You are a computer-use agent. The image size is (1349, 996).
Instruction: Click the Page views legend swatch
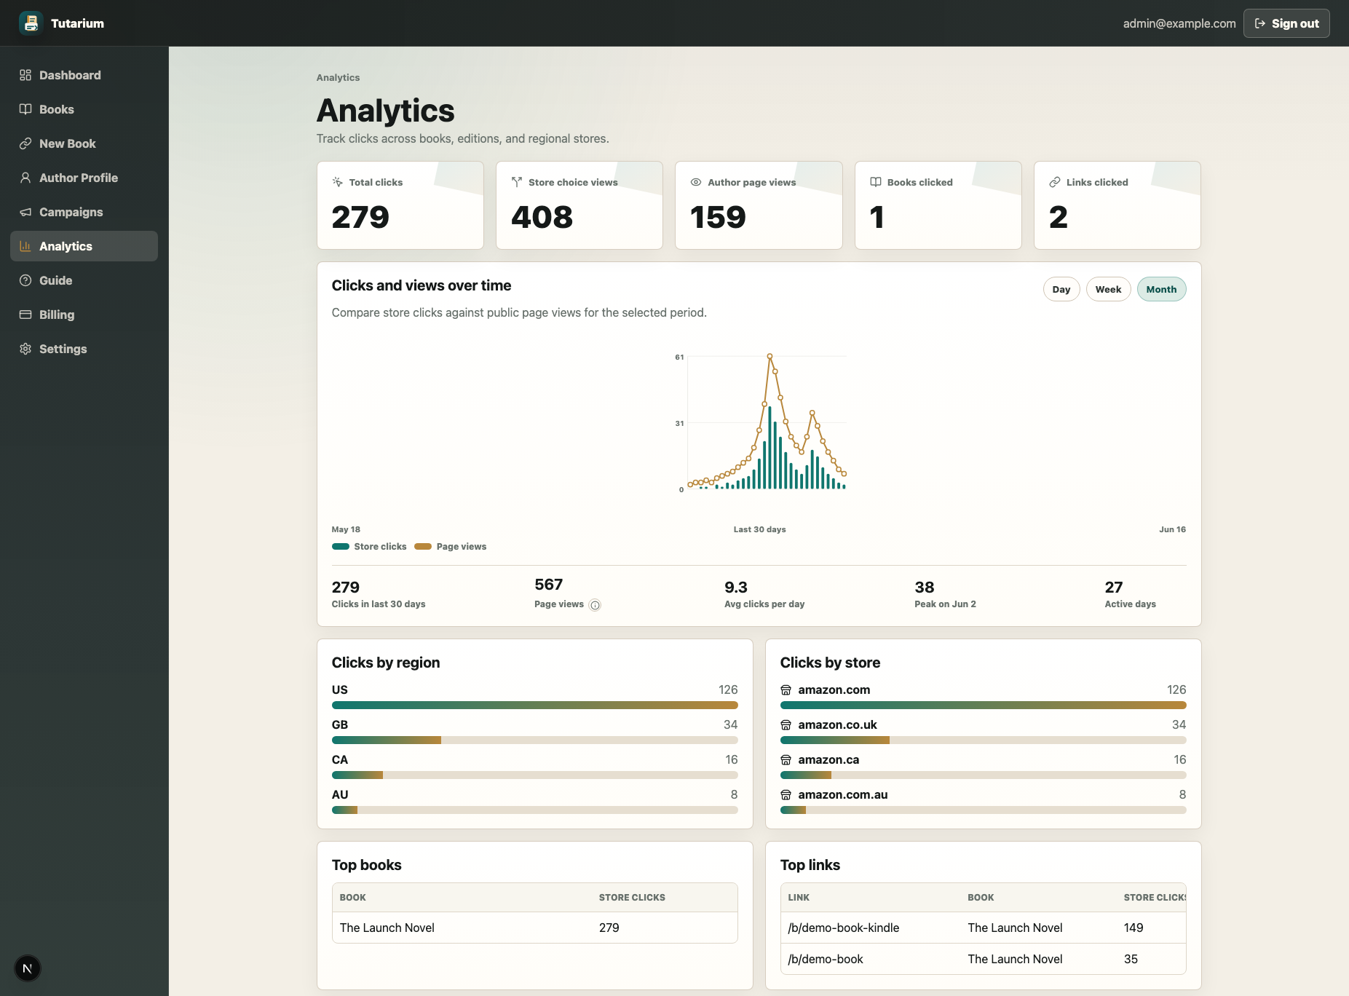423,547
